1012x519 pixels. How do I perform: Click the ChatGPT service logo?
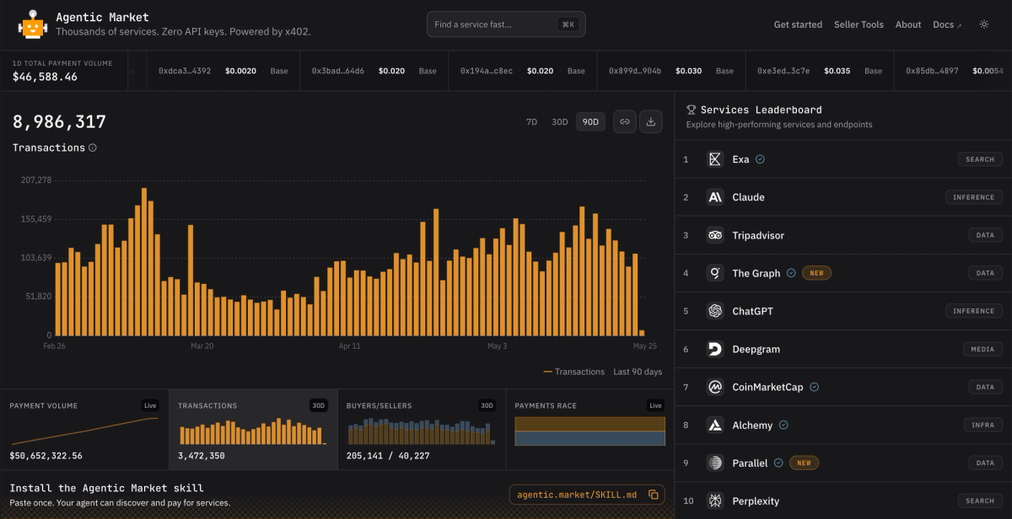[x=715, y=311]
